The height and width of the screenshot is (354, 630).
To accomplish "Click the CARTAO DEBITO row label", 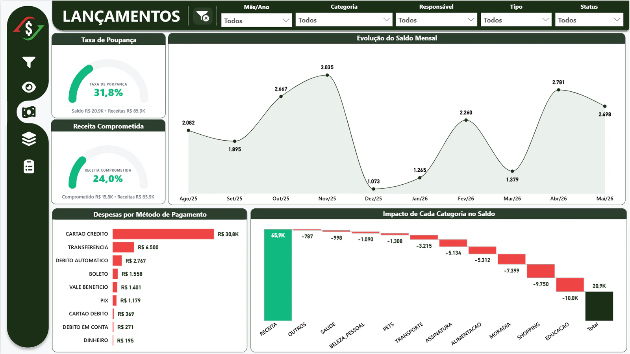I will (x=89, y=314).
